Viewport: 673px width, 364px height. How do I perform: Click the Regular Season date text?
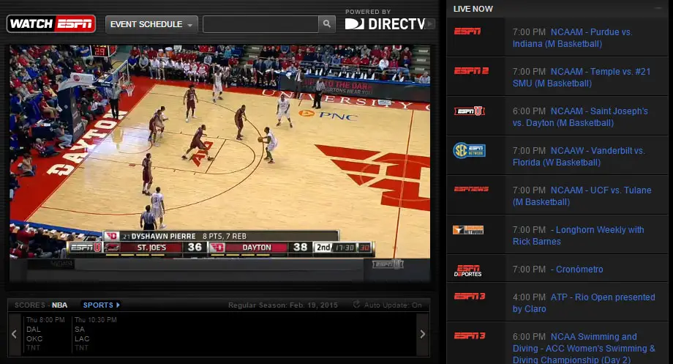click(283, 305)
